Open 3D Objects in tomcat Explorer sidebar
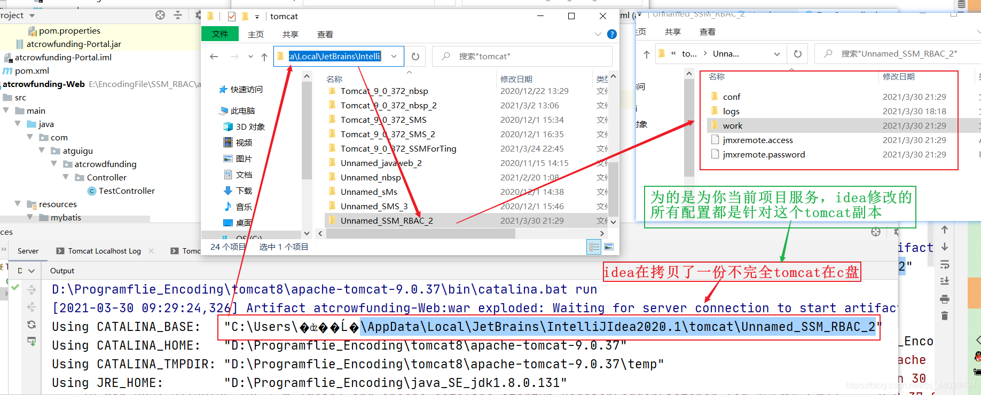 [x=244, y=127]
